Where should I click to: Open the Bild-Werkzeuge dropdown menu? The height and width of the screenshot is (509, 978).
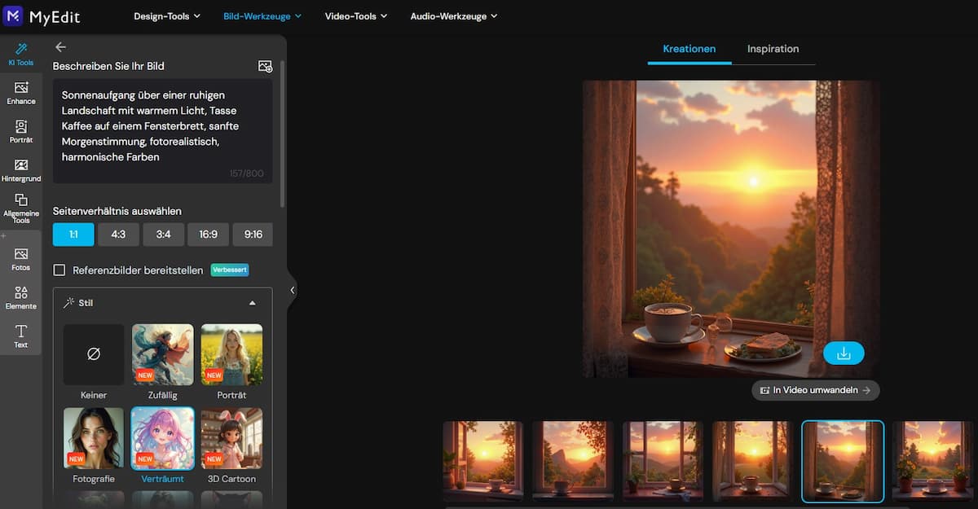[262, 15]
